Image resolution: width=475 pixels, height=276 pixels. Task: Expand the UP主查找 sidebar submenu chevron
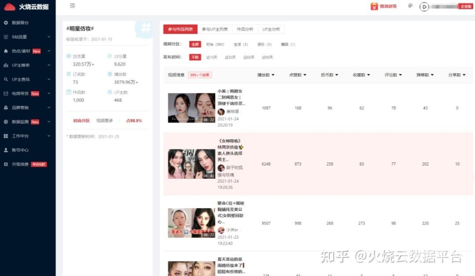pyautogui.click(x=49, y=79)
